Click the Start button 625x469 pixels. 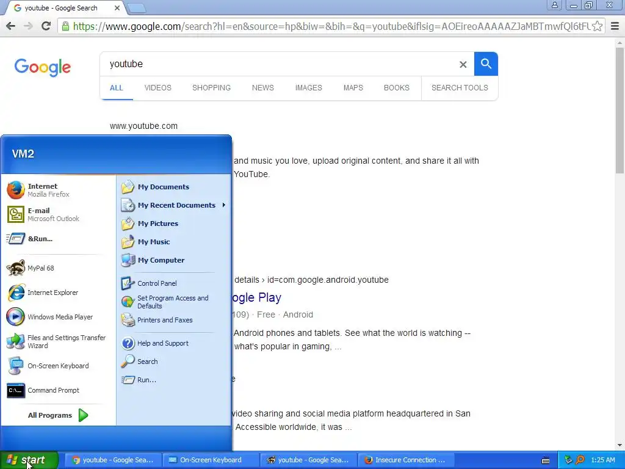29,460
